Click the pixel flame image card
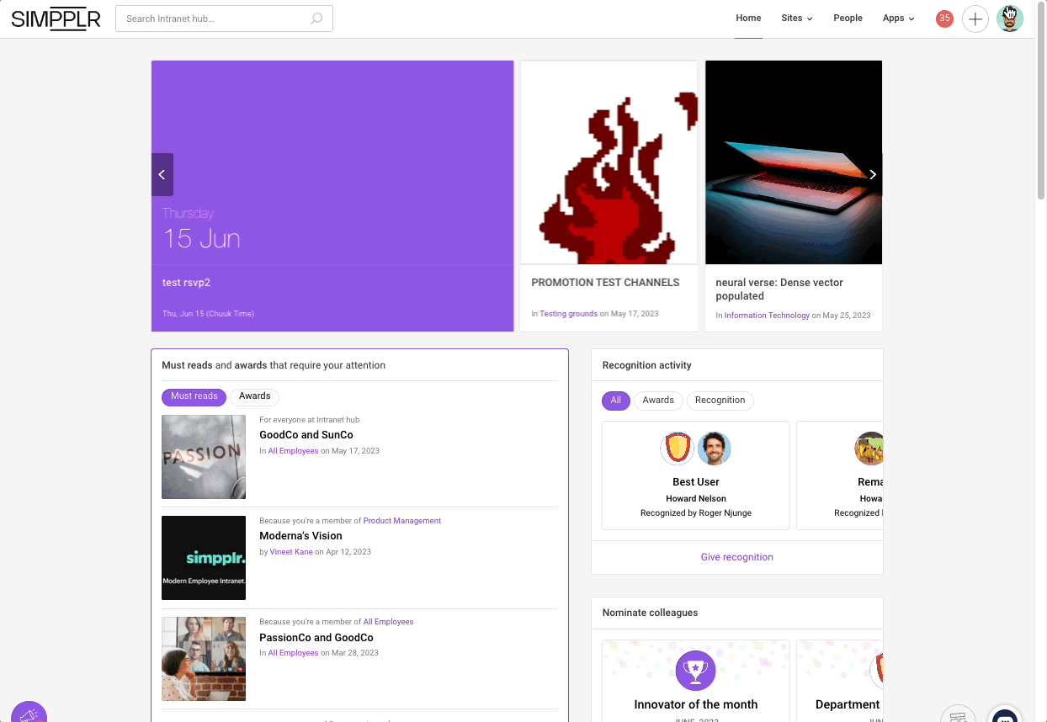This screenshot has width=1047, height=722. (609, 162)
